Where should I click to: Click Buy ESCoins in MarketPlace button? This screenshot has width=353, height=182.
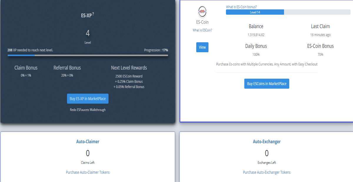coord(267,84)
